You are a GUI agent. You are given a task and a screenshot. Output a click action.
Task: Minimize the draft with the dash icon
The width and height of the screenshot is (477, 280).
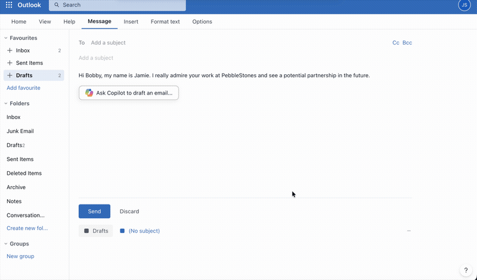(409, 231)
